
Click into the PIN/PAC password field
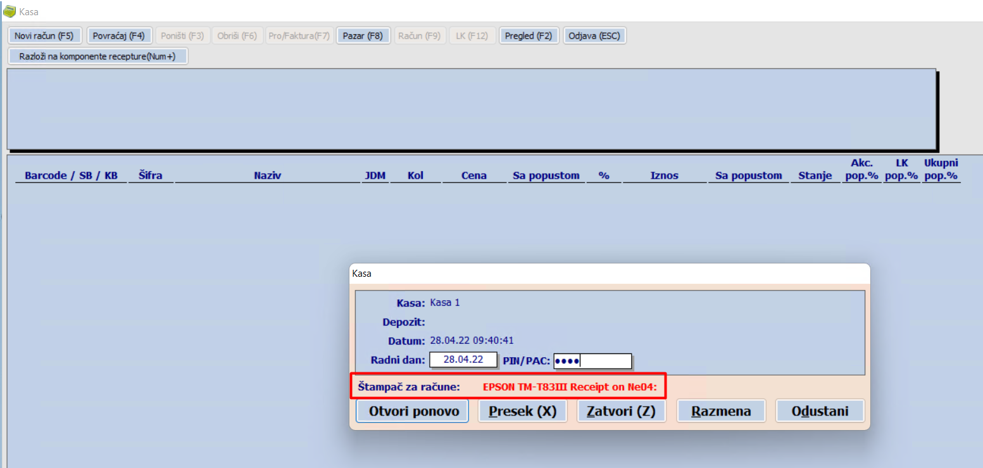tap(592, 361)
